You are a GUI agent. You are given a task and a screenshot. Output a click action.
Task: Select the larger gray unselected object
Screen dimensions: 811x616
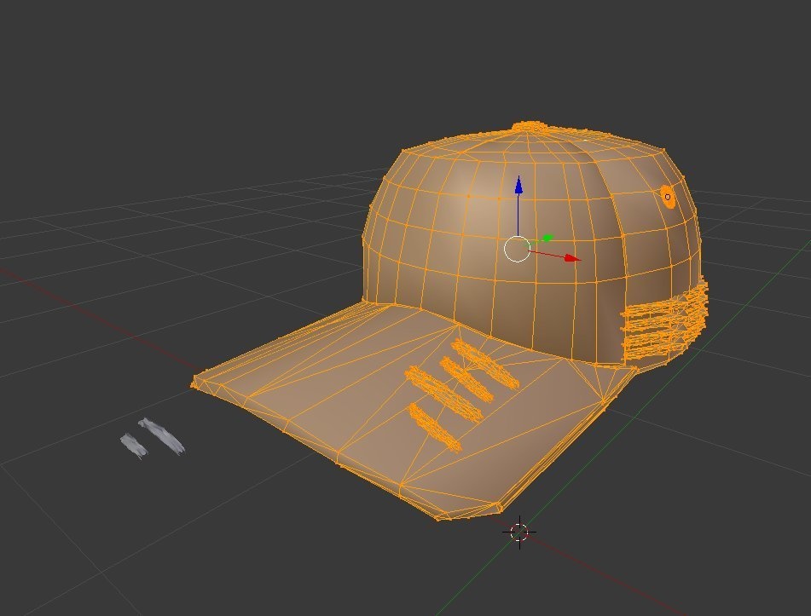(161, 436)
